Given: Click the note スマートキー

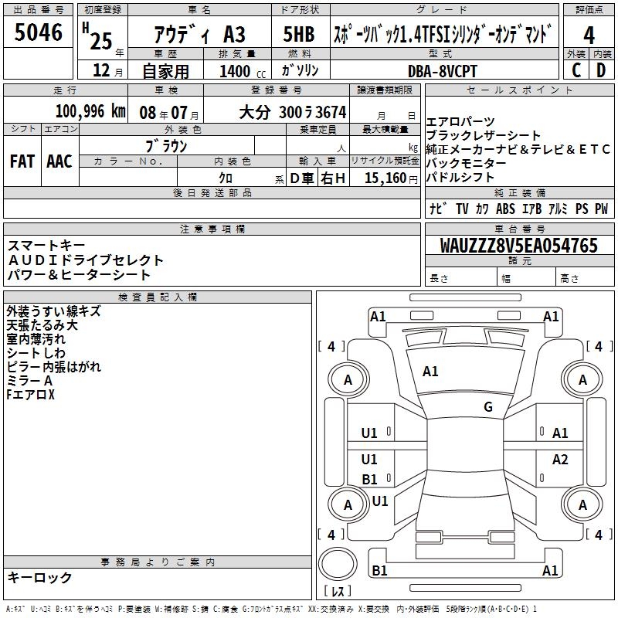Looking at the screenshot, I should (46, 246).
